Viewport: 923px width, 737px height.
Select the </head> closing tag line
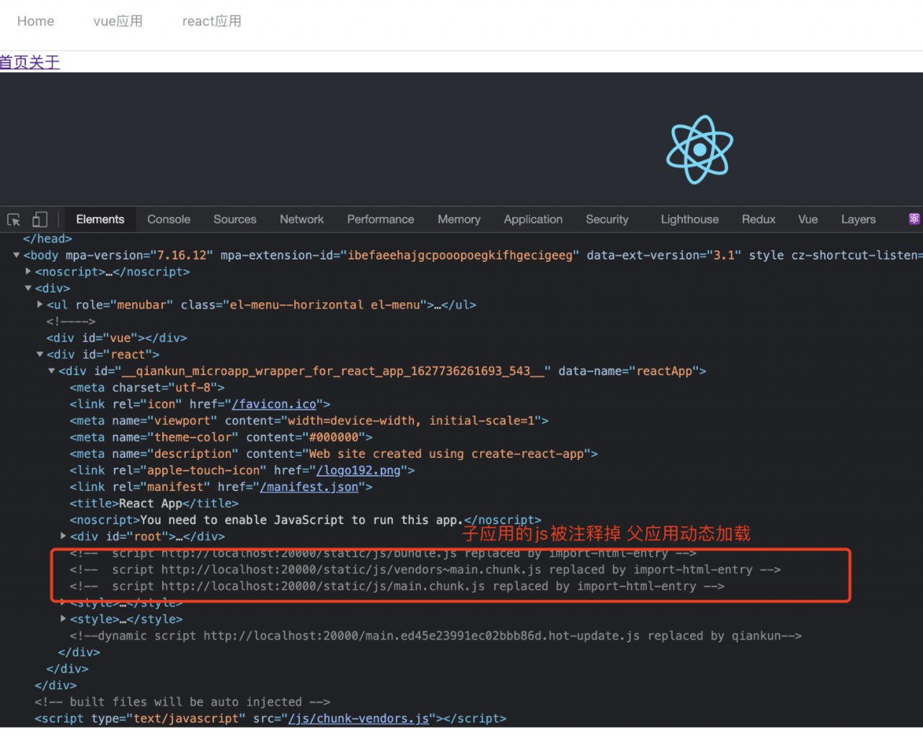(48, 239)
